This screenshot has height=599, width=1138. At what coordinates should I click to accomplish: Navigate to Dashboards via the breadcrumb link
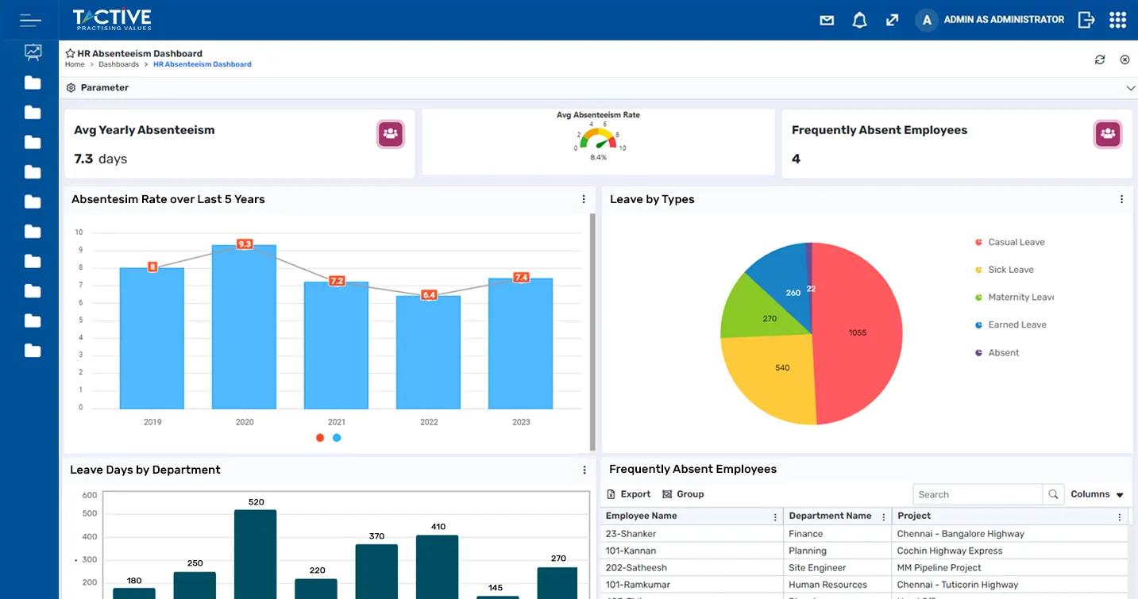(x=118, y=63)
